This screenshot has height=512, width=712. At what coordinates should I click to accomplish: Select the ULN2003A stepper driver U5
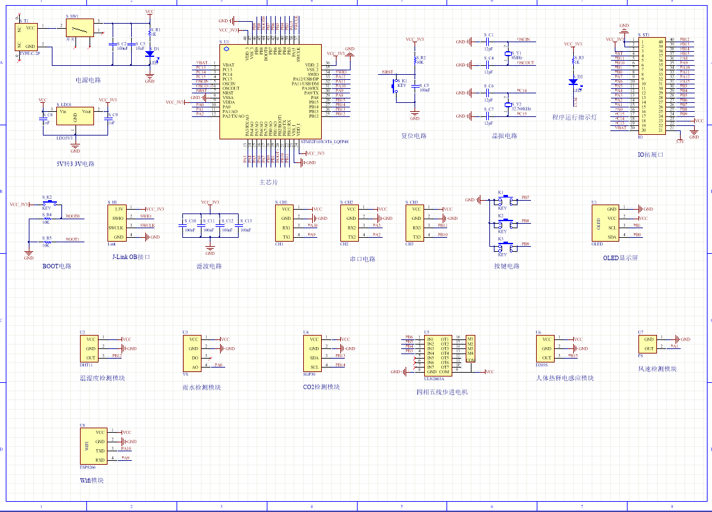pyautogui.click(x=438, y=356)
